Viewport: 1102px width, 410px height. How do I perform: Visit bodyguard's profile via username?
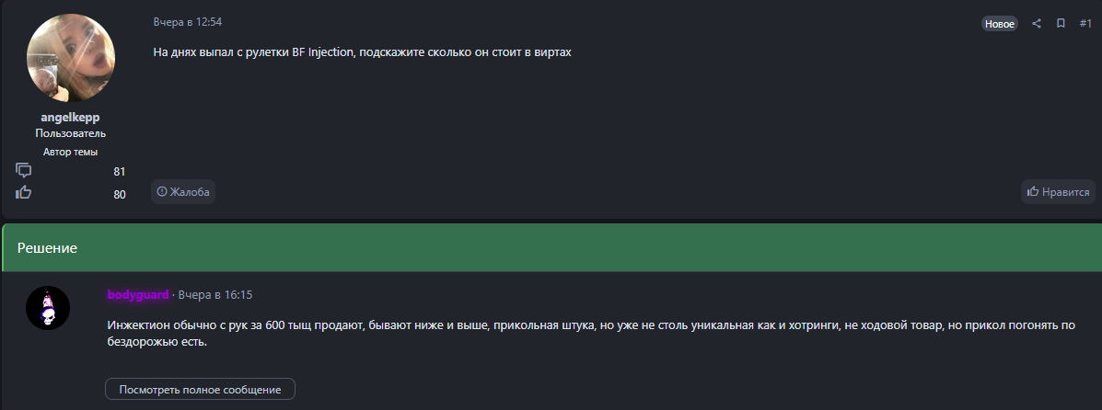138,295
